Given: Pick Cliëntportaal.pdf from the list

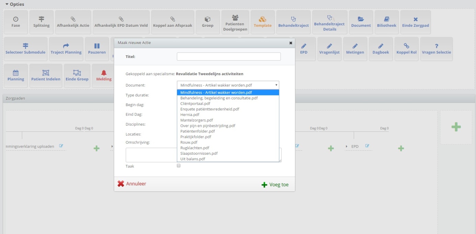Looking at the screenshot, I should pos(228,103).
